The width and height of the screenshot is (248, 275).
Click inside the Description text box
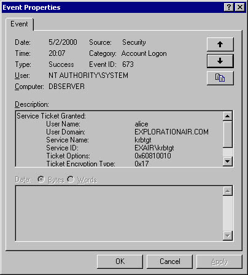(x=119, y=139)
